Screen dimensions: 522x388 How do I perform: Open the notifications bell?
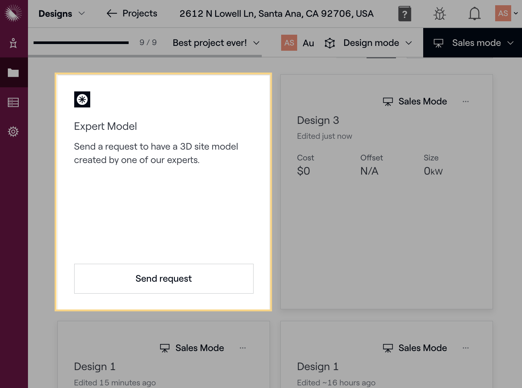(474, 13)
